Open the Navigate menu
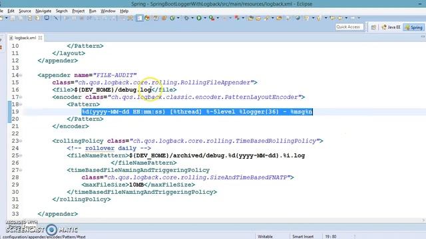This screenshot has height=239, width=426. pos(43,11)
